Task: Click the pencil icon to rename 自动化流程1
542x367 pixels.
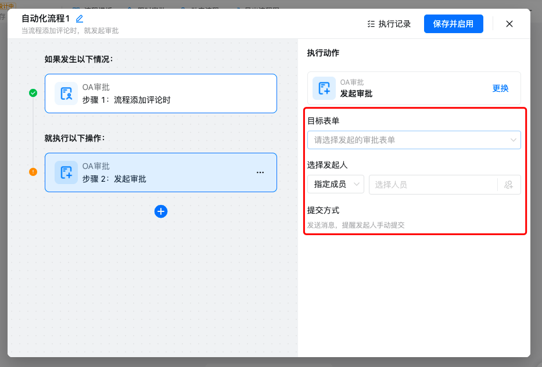Action: point(80,19)
